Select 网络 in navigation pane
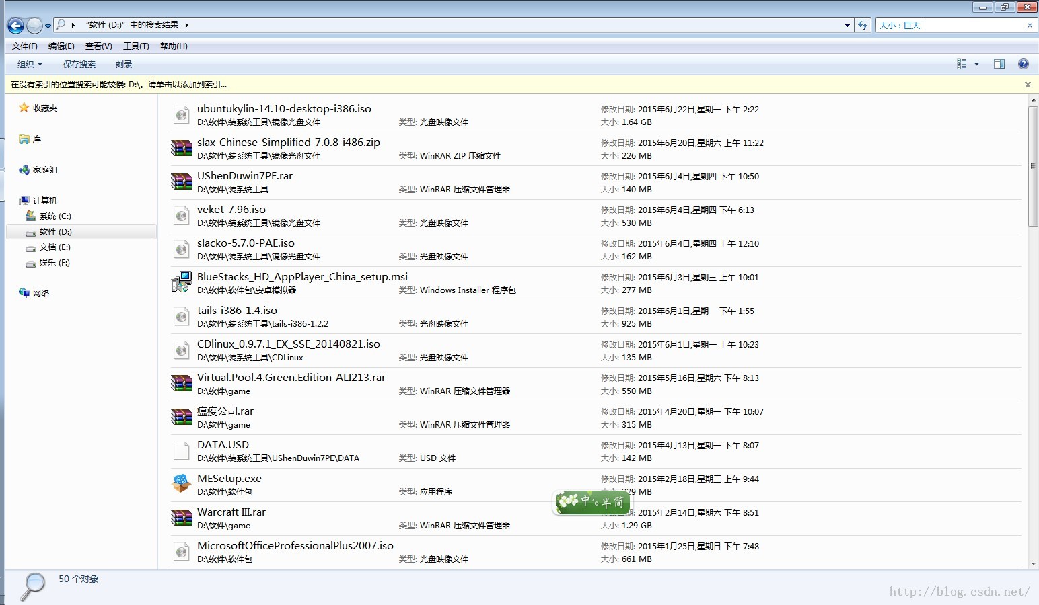Viewport: 1039px width, 605px height. pos(41,294)
